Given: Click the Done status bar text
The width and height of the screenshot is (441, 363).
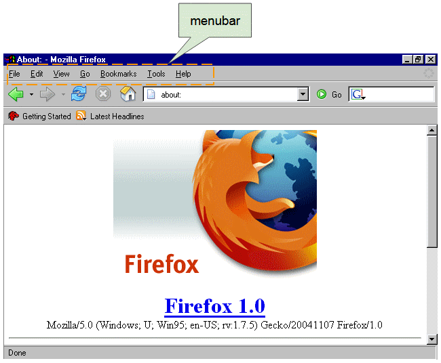Looking at the screenshot, I should (17, 353).
